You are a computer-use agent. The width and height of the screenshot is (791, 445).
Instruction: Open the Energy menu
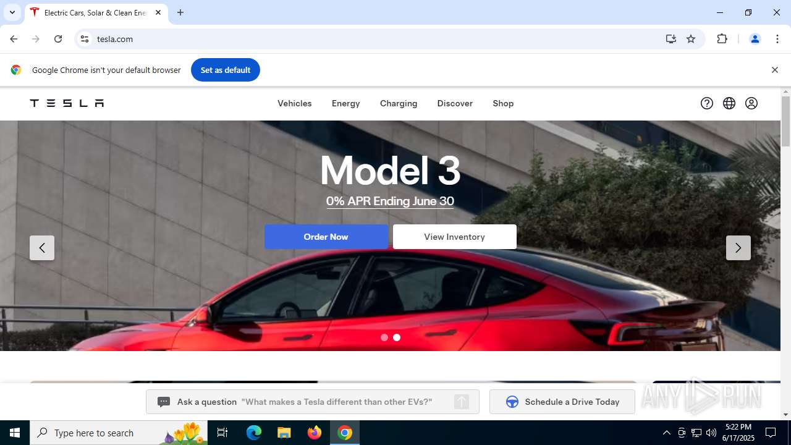pos(346,103)
